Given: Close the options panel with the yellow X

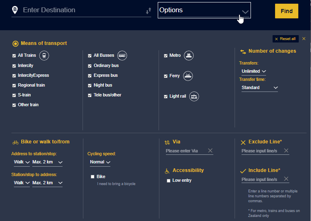Looking at the screenshot, I should point(304,39).
